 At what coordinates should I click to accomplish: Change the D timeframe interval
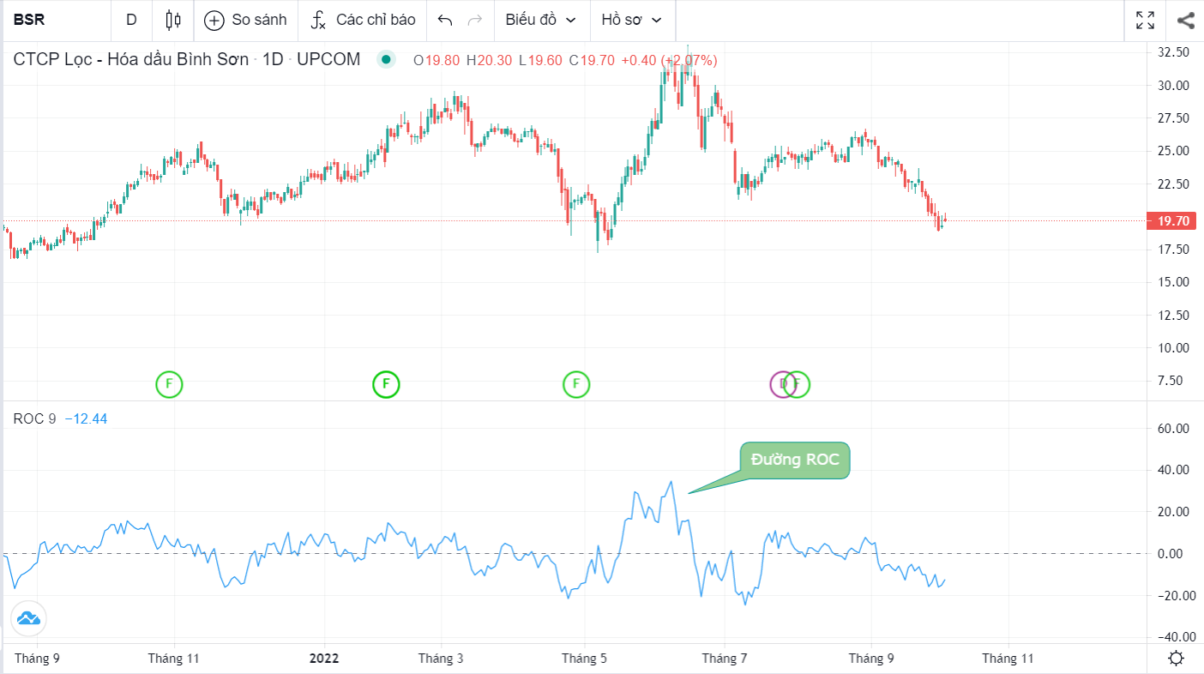(x=131, y=20)
